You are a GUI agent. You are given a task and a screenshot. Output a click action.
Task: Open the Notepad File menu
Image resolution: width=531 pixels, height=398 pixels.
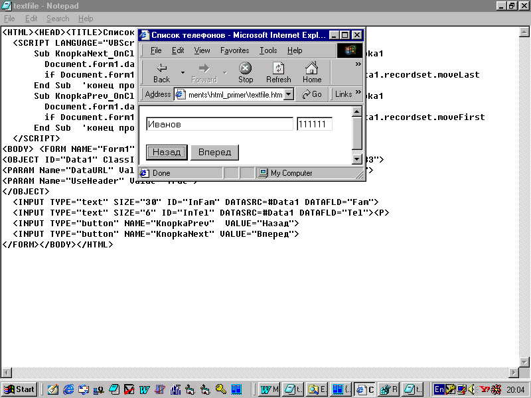[9, 19]
